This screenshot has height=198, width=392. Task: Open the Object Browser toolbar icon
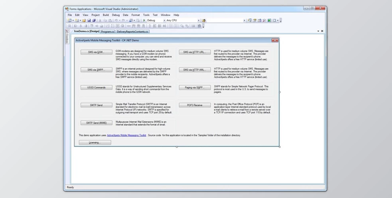(x=259, y=20)
